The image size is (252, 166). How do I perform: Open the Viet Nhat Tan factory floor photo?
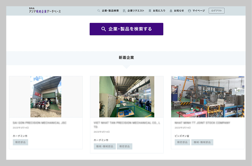click(127, 97)
